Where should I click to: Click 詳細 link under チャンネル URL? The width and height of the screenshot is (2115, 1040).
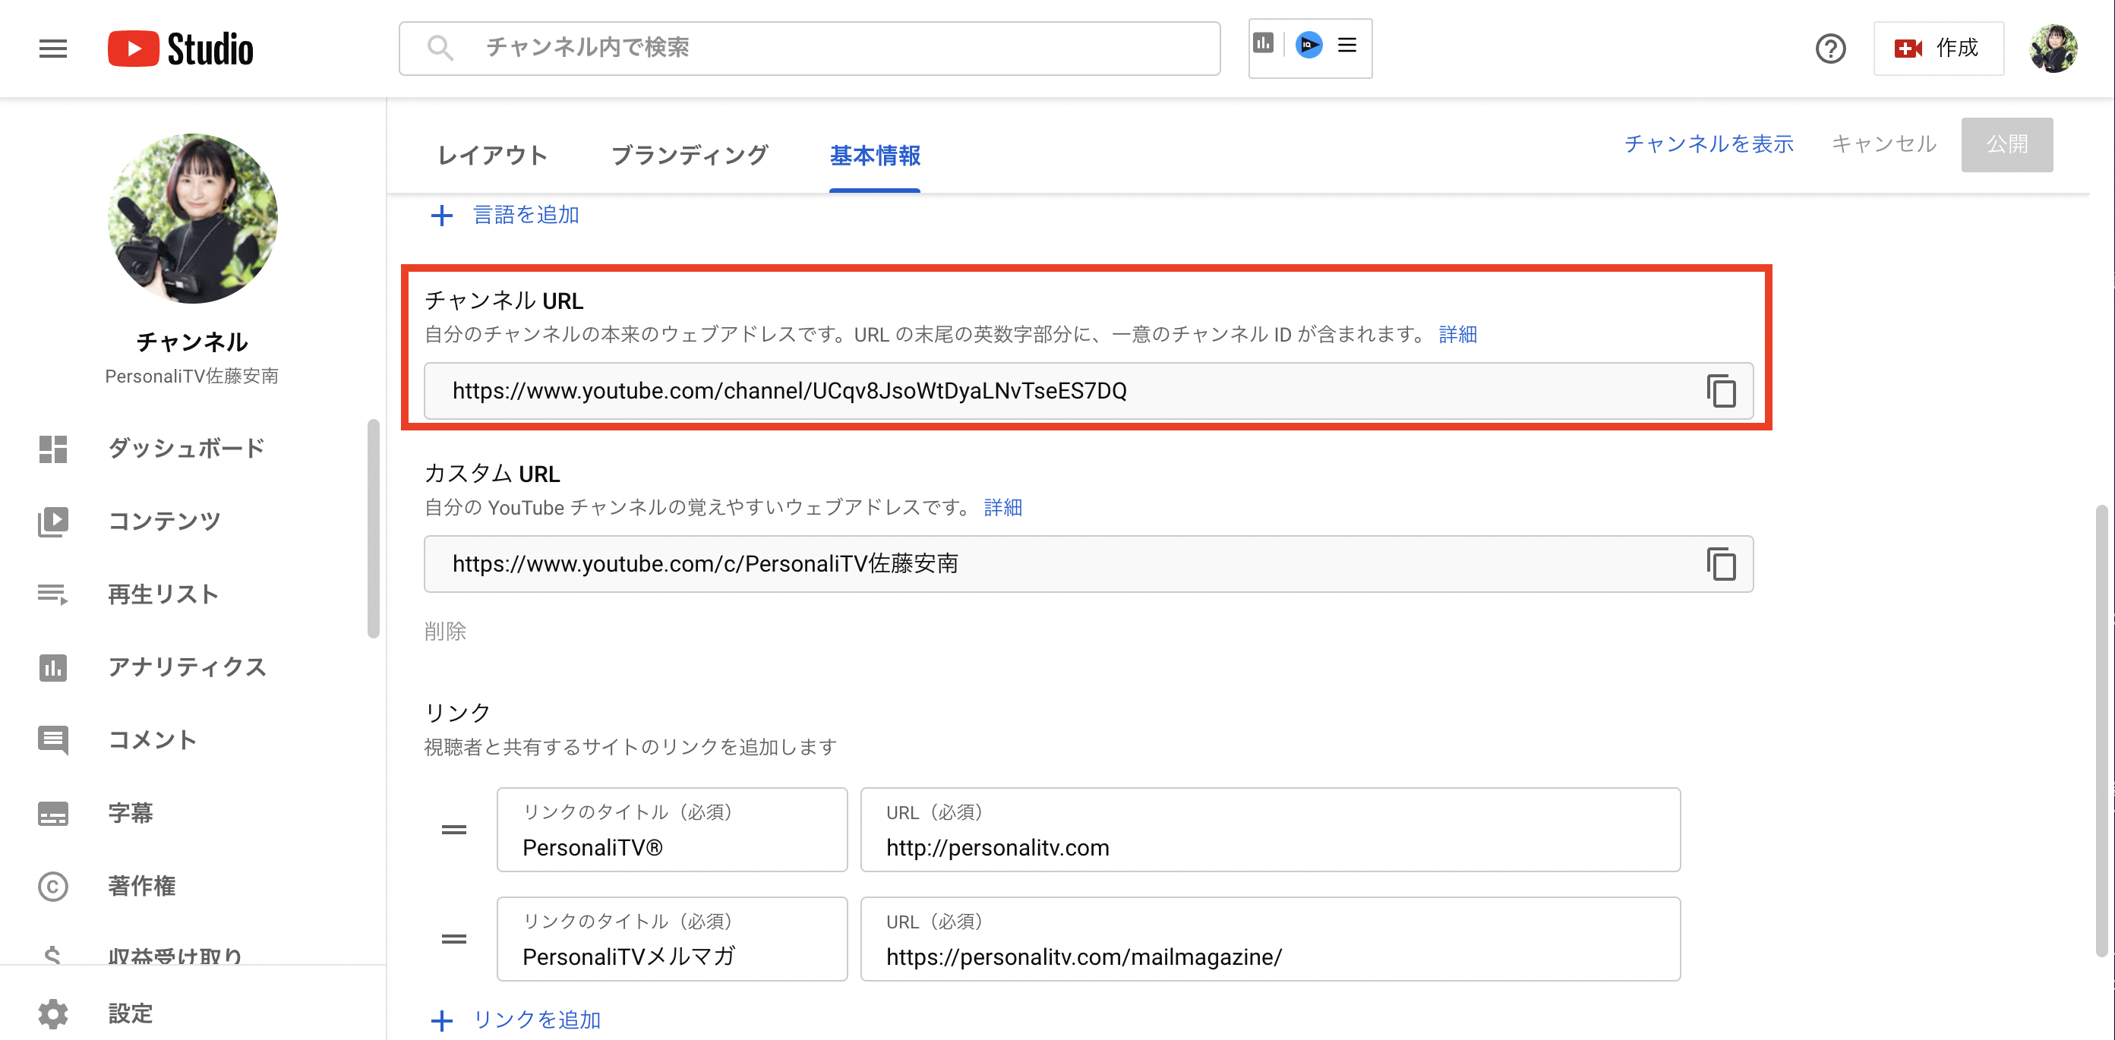coord(1457,334)
